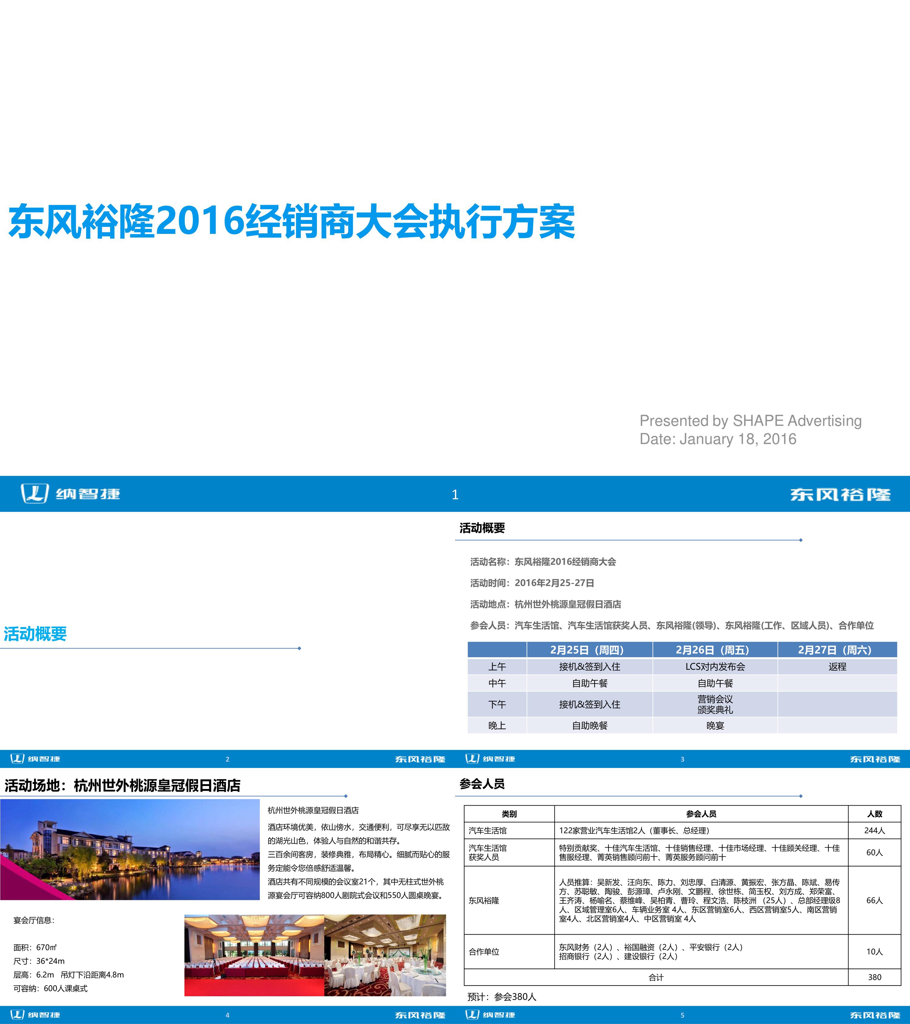Click the 中午 row label
Viewport: 910px width, 1024px height.
coord(497,683)
